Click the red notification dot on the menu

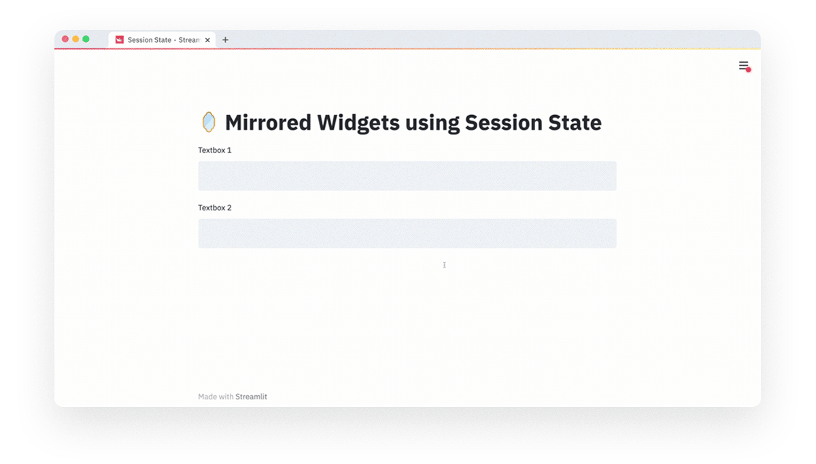pyautogui.click(x=748, y=69)
